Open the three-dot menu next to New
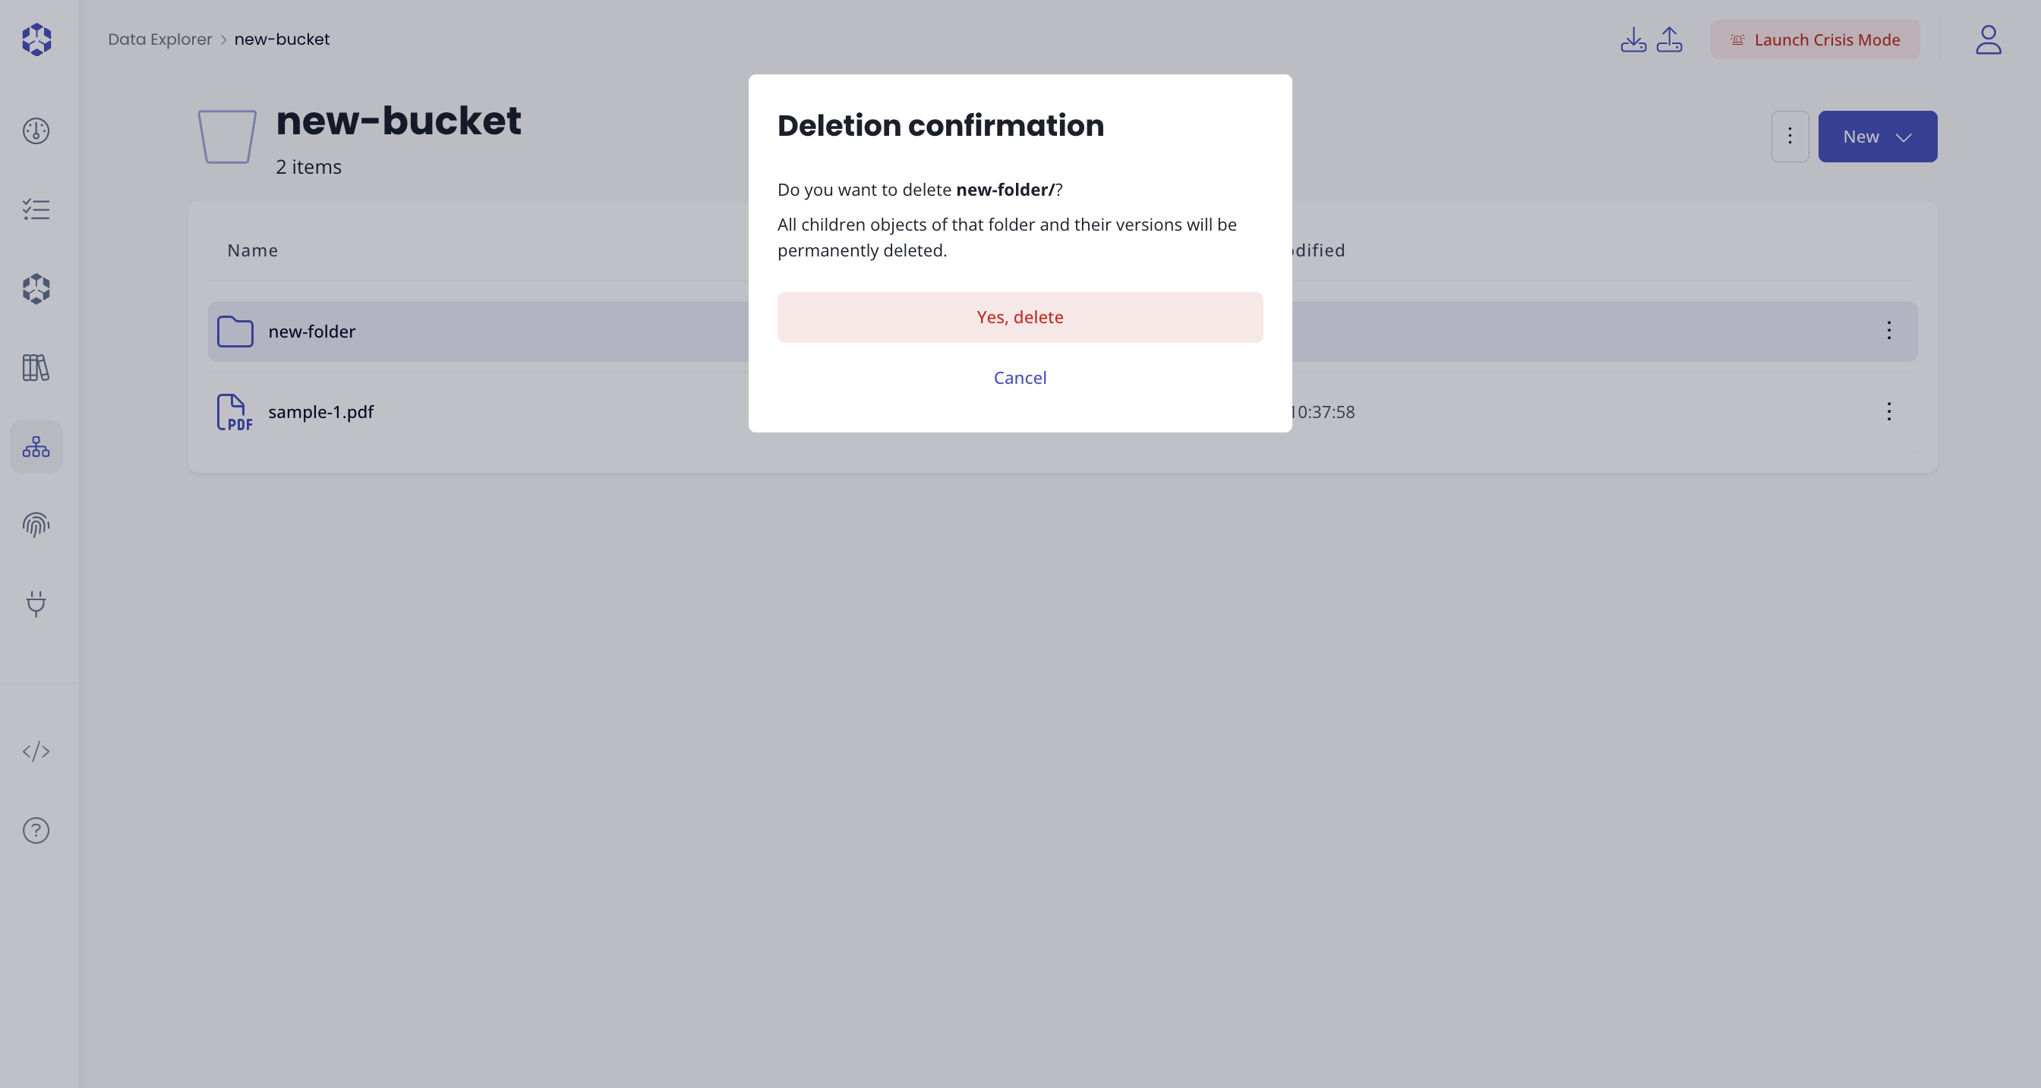 point(1790,137)
